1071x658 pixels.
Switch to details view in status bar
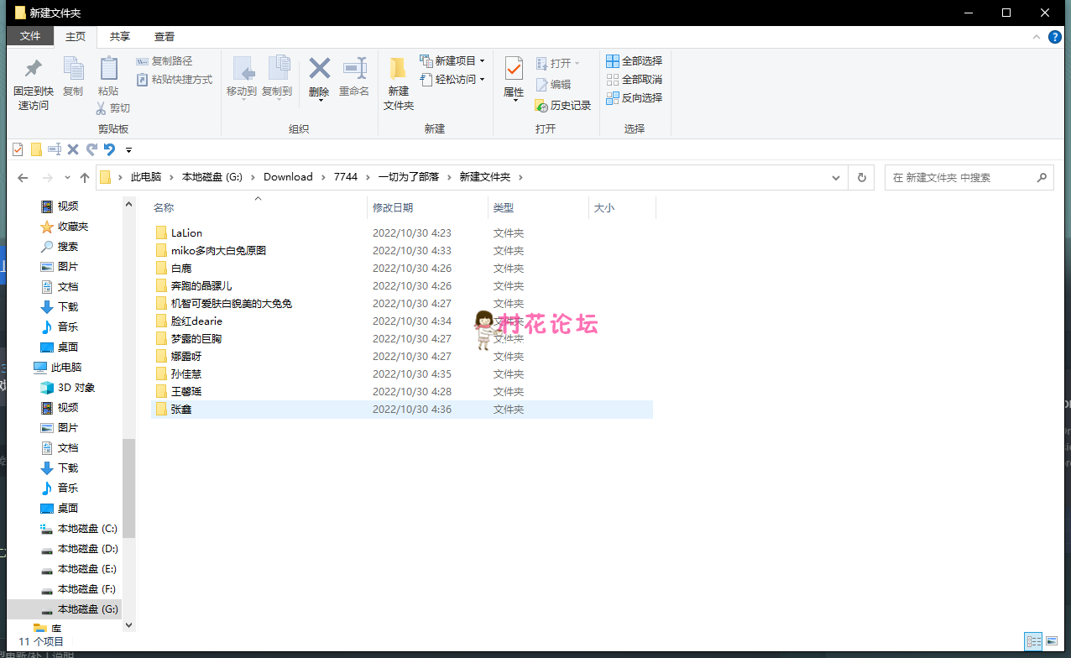[x=1033, y=641]
